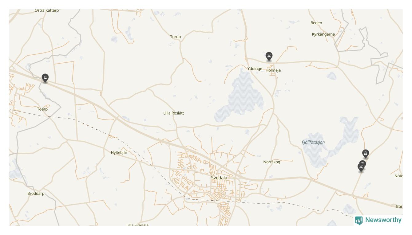Open the Newsworthy text link
The height and width of the screenshot is (235, 412).
[383, 220]
